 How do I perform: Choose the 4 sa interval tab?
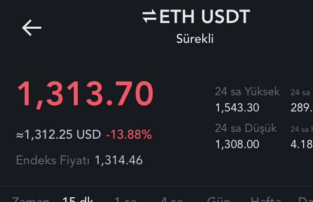[172, 199]
